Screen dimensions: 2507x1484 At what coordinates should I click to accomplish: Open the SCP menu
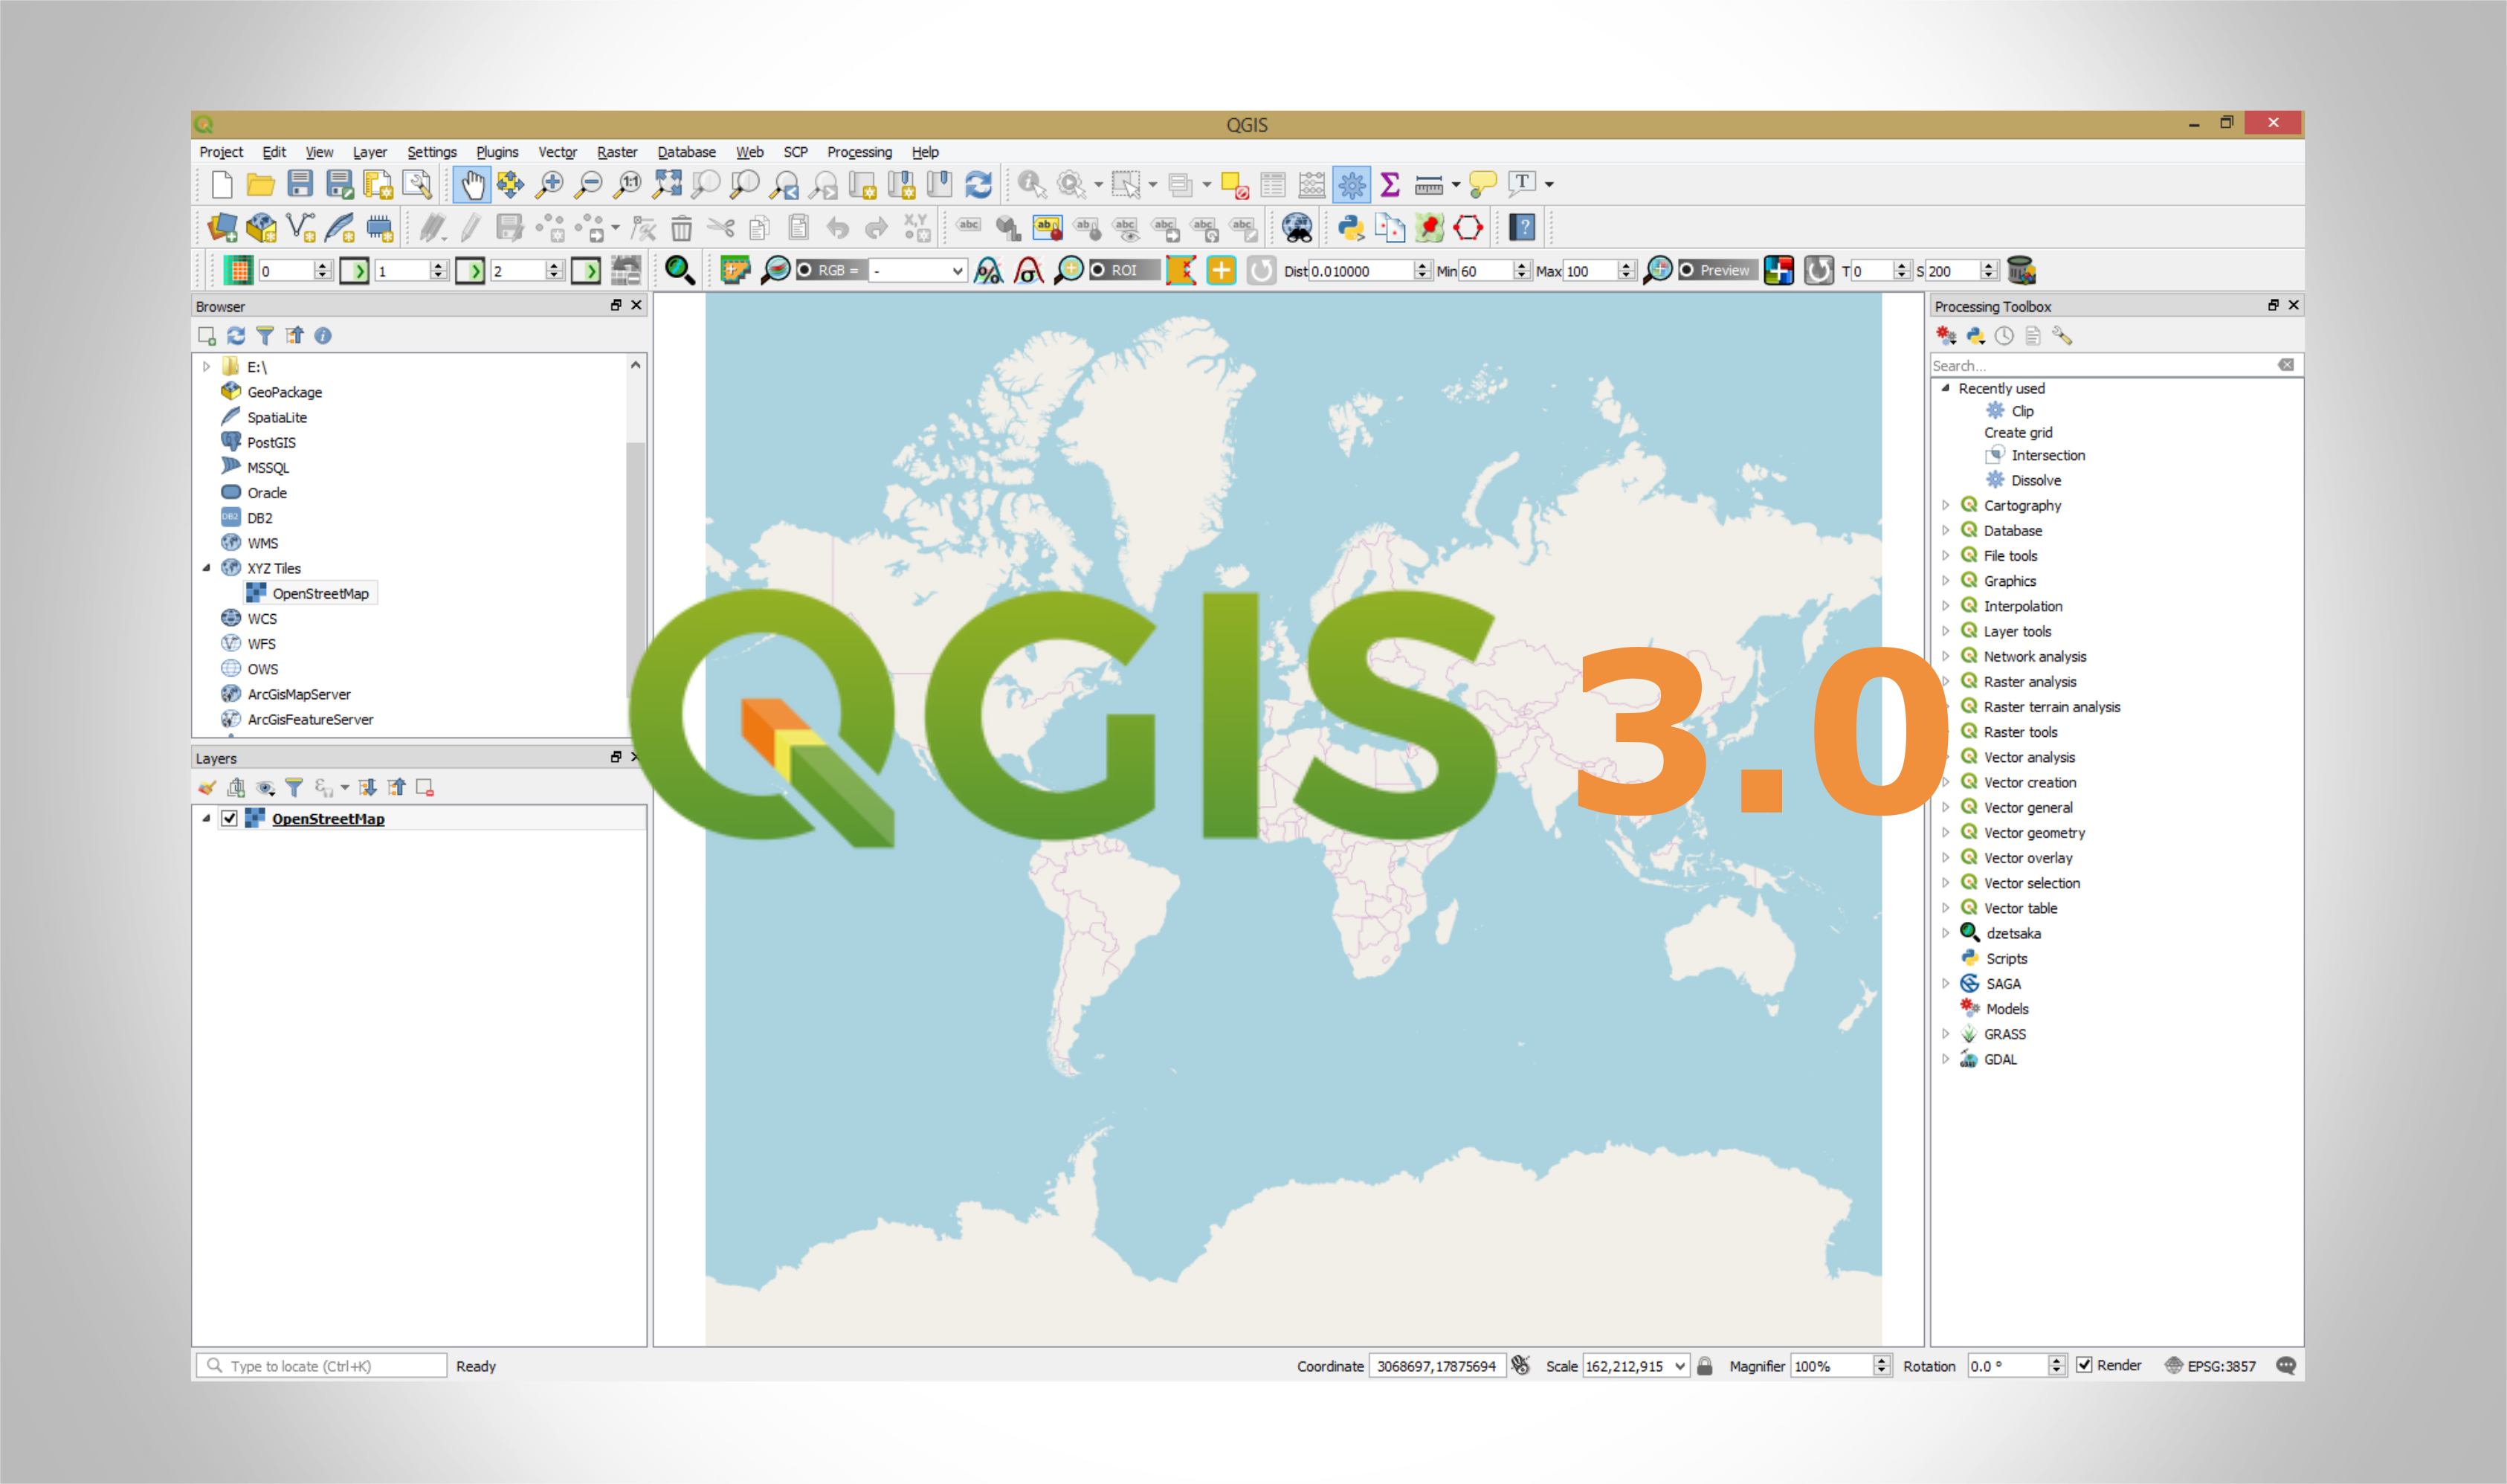[795, 152]
